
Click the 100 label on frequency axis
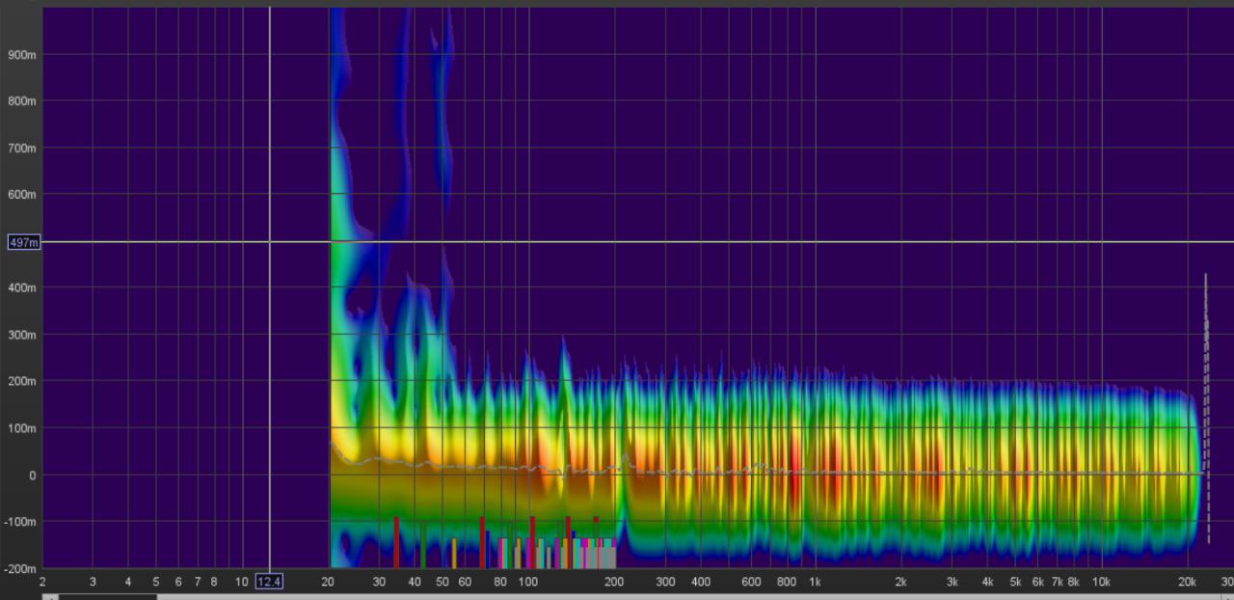click(x=527, y=582)
